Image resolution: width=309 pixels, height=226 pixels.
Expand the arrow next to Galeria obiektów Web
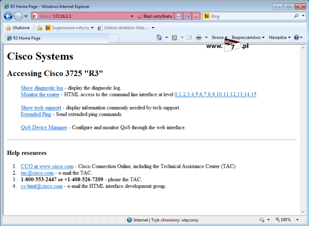coord(153,28)
